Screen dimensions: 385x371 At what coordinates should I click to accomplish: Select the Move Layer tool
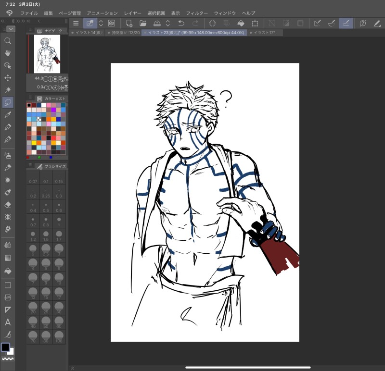pyautogui.click(x=8, y=78)
